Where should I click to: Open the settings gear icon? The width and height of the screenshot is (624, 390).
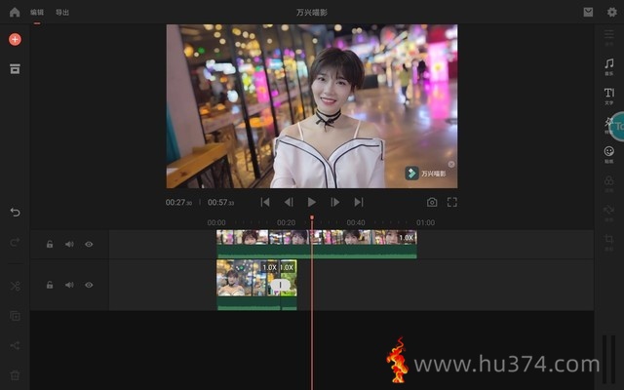point(612,12)
